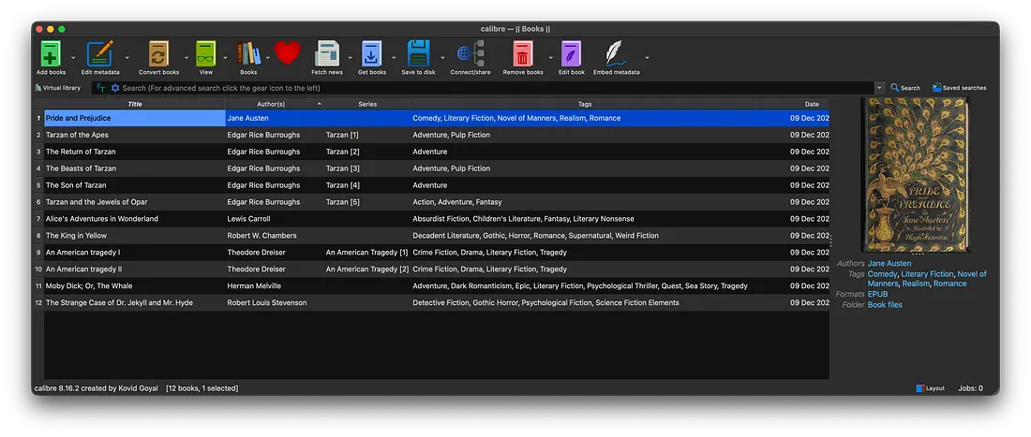Open the Convert books dropdown arrow
This screenshot has height=437, width=1031.
pos(187,58)
